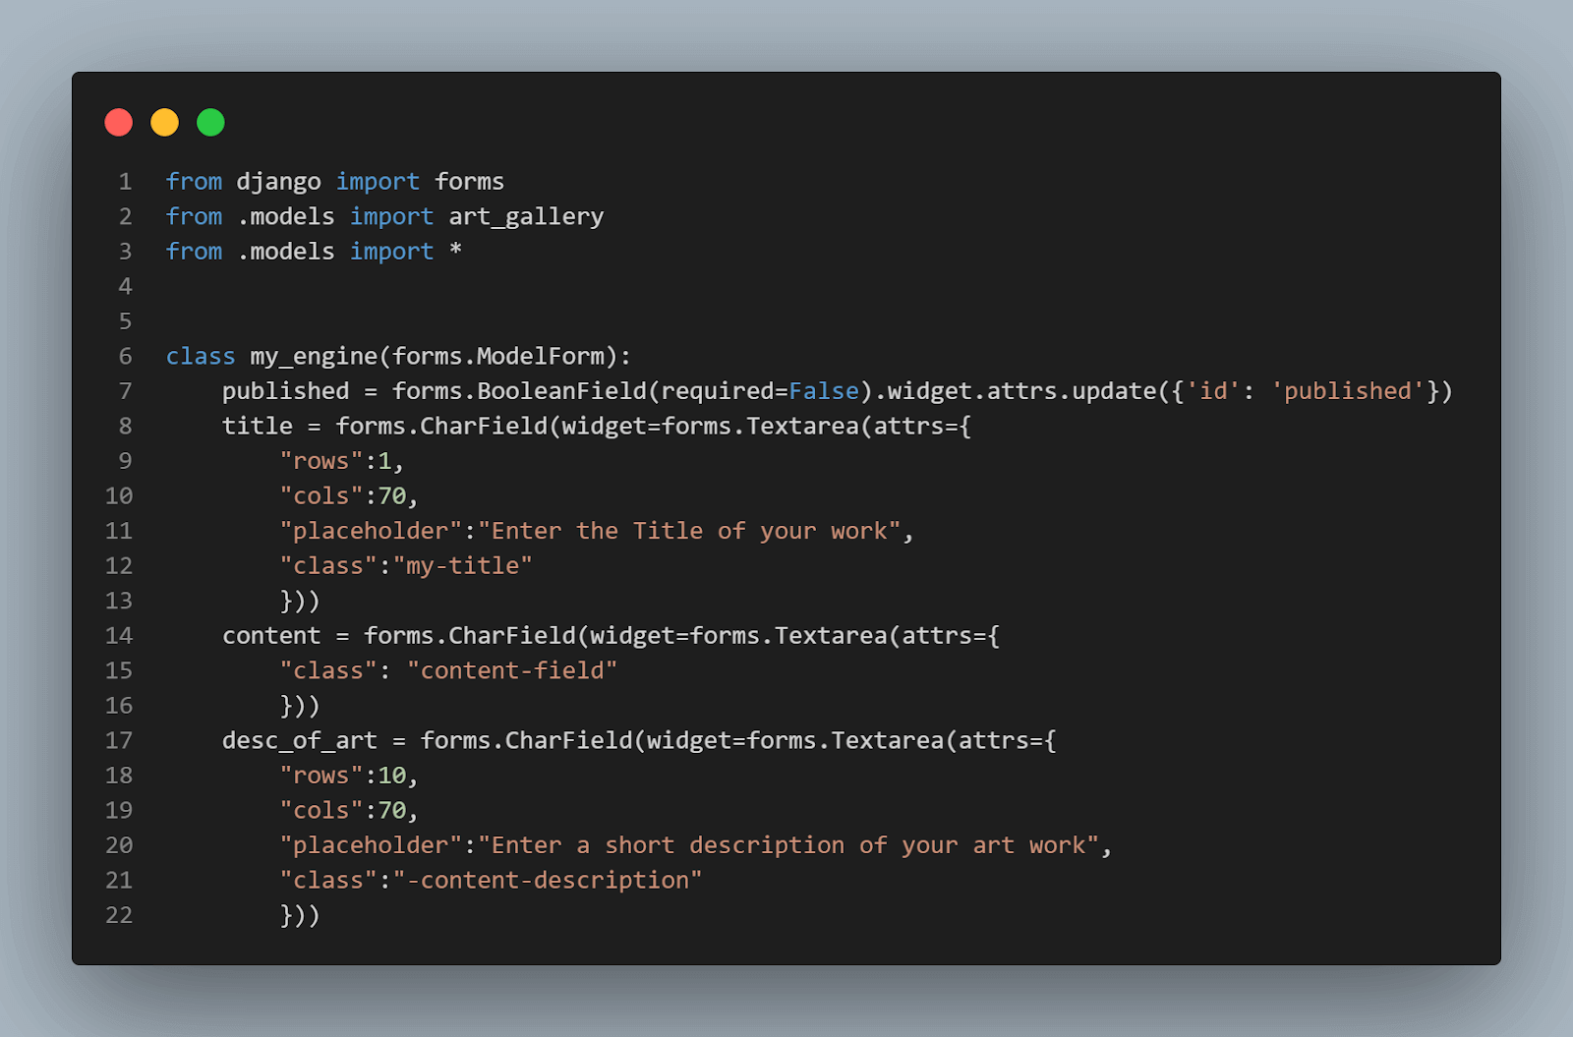The height and width of the screenshot is (1037, 1573).
Task: Click the "Enter the Title of your work" string
Action: pyautogui.click(x=689, y=532)
